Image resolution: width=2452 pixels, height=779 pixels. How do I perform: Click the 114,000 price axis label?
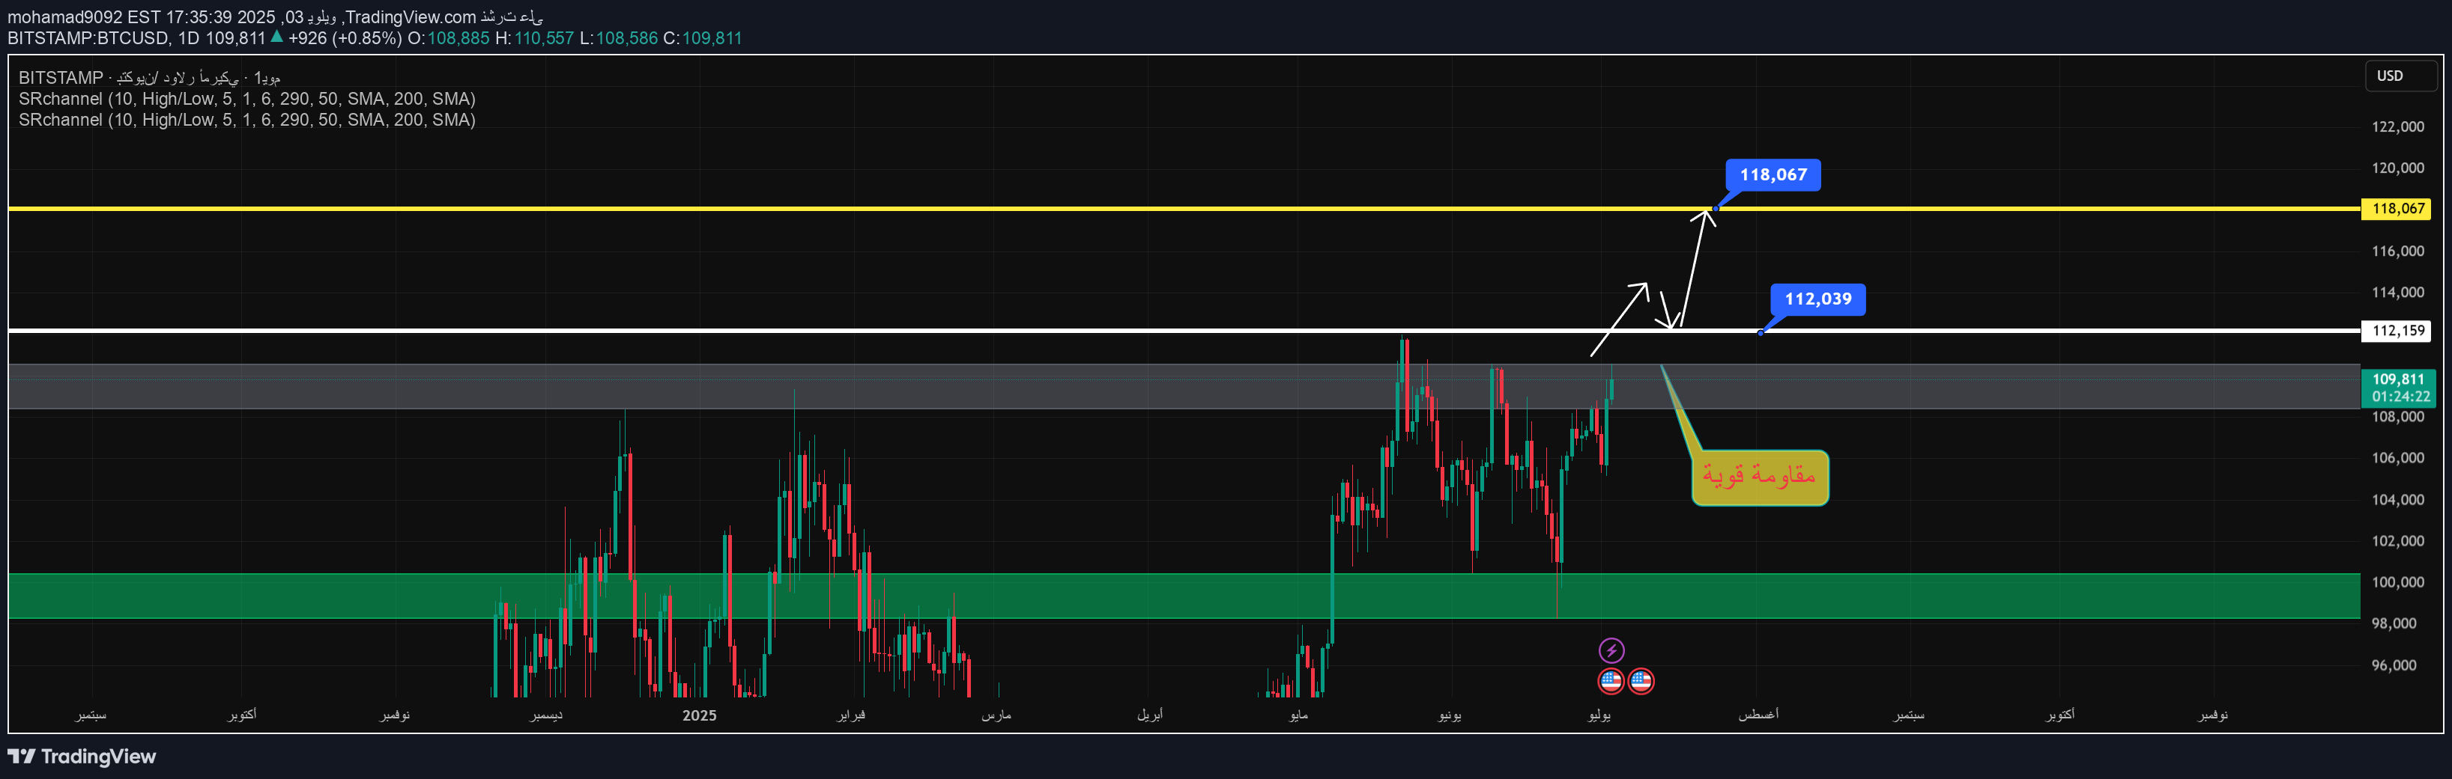click(2398, 292)
